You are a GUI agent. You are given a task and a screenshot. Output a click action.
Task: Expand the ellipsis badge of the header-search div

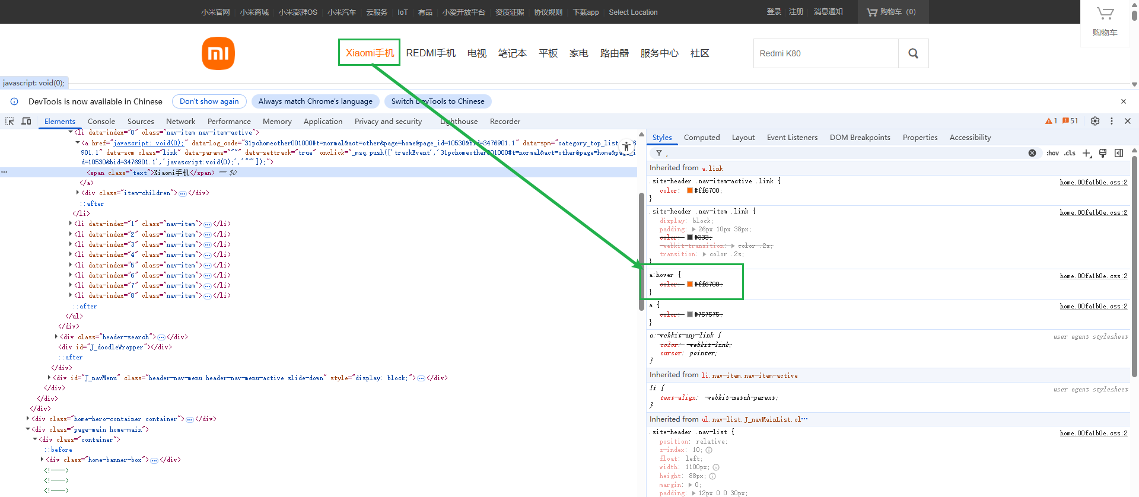coord(161,337)
